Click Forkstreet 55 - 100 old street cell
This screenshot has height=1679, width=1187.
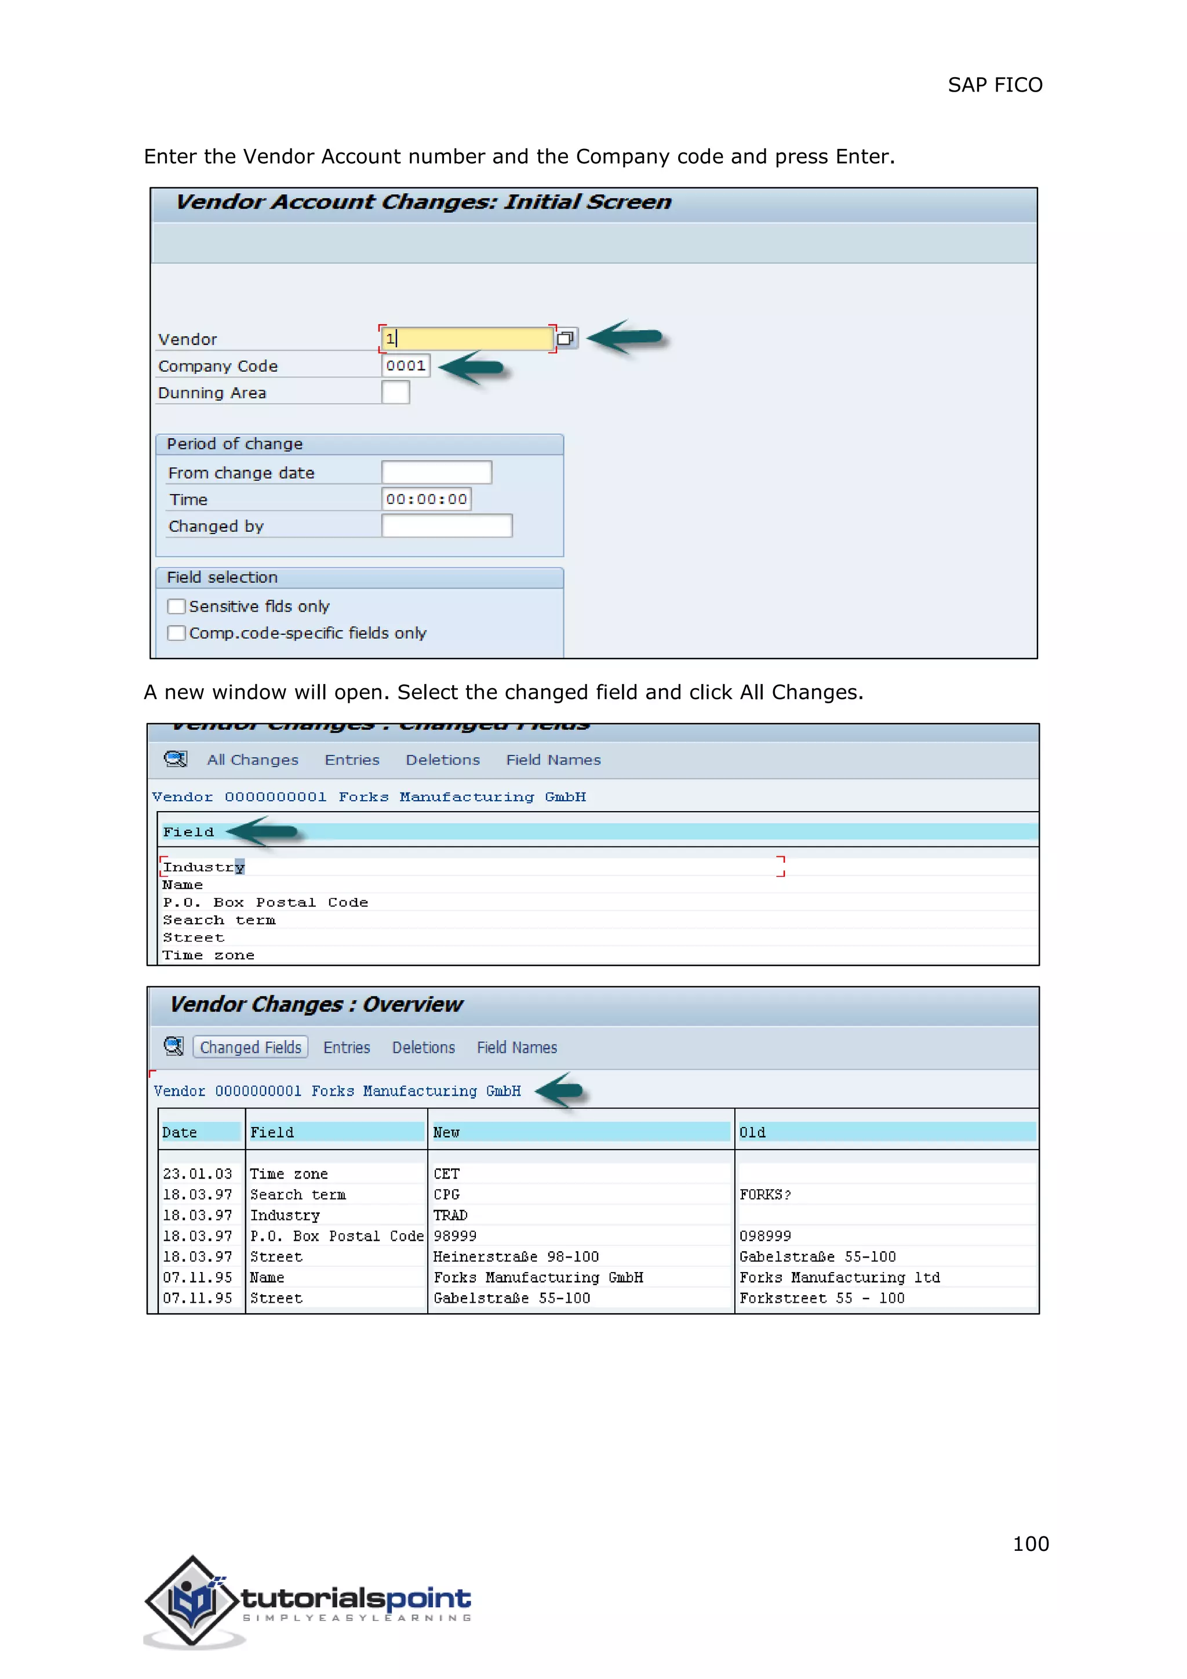(x=822, y=1298)
